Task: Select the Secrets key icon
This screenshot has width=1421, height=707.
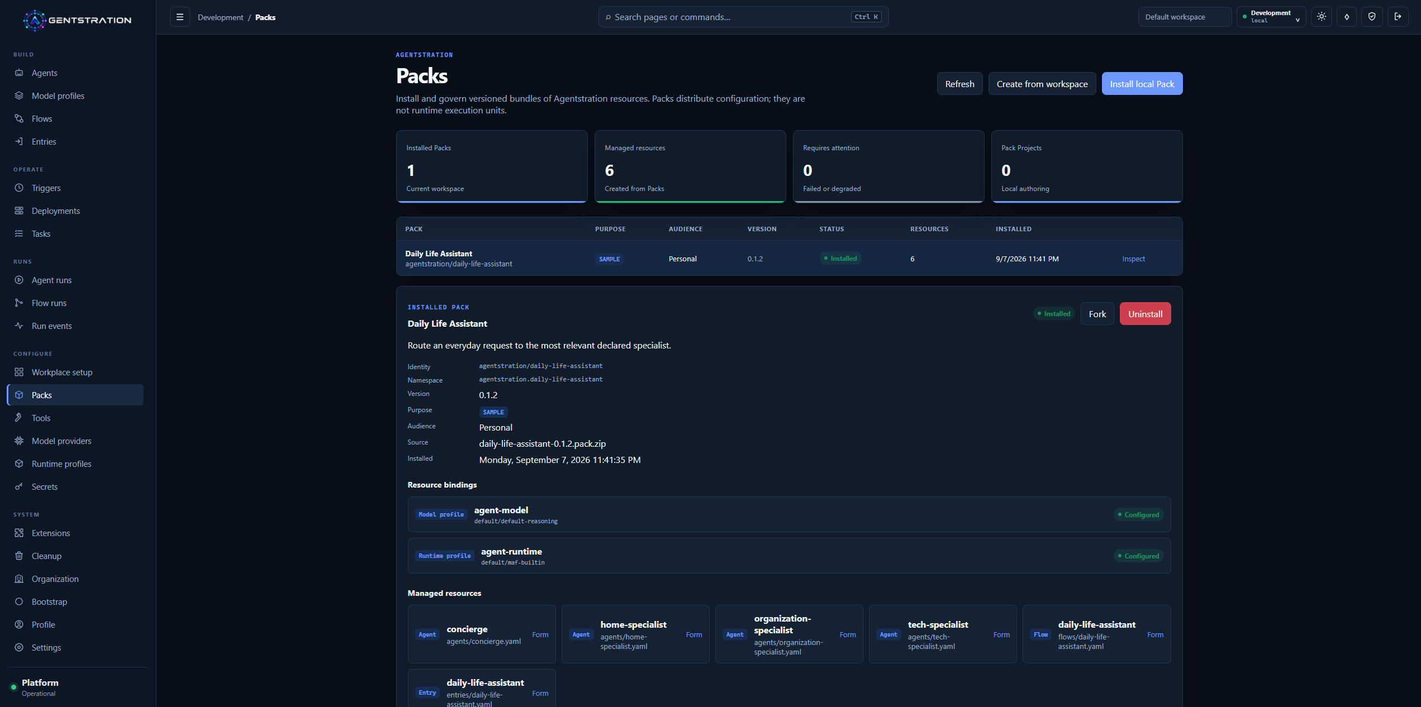Action: pos(19,486)
